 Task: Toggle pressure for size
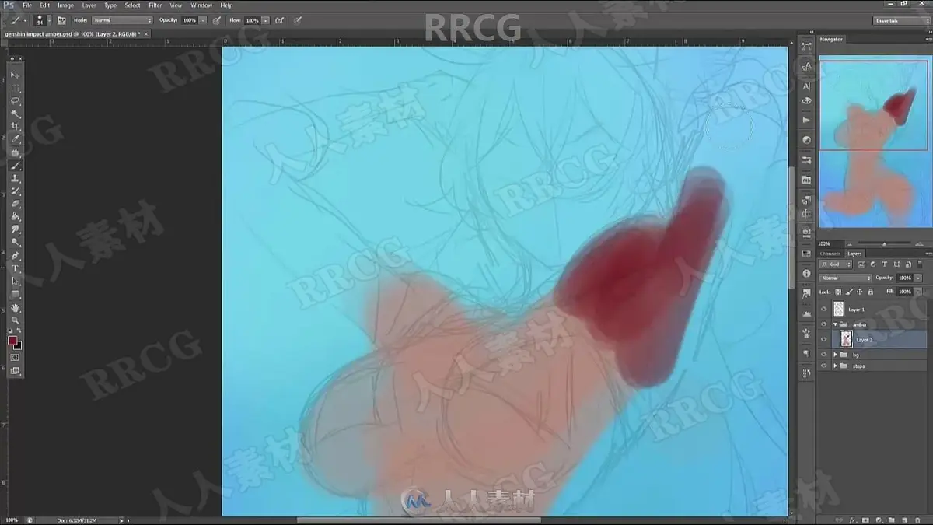point(298,20)
